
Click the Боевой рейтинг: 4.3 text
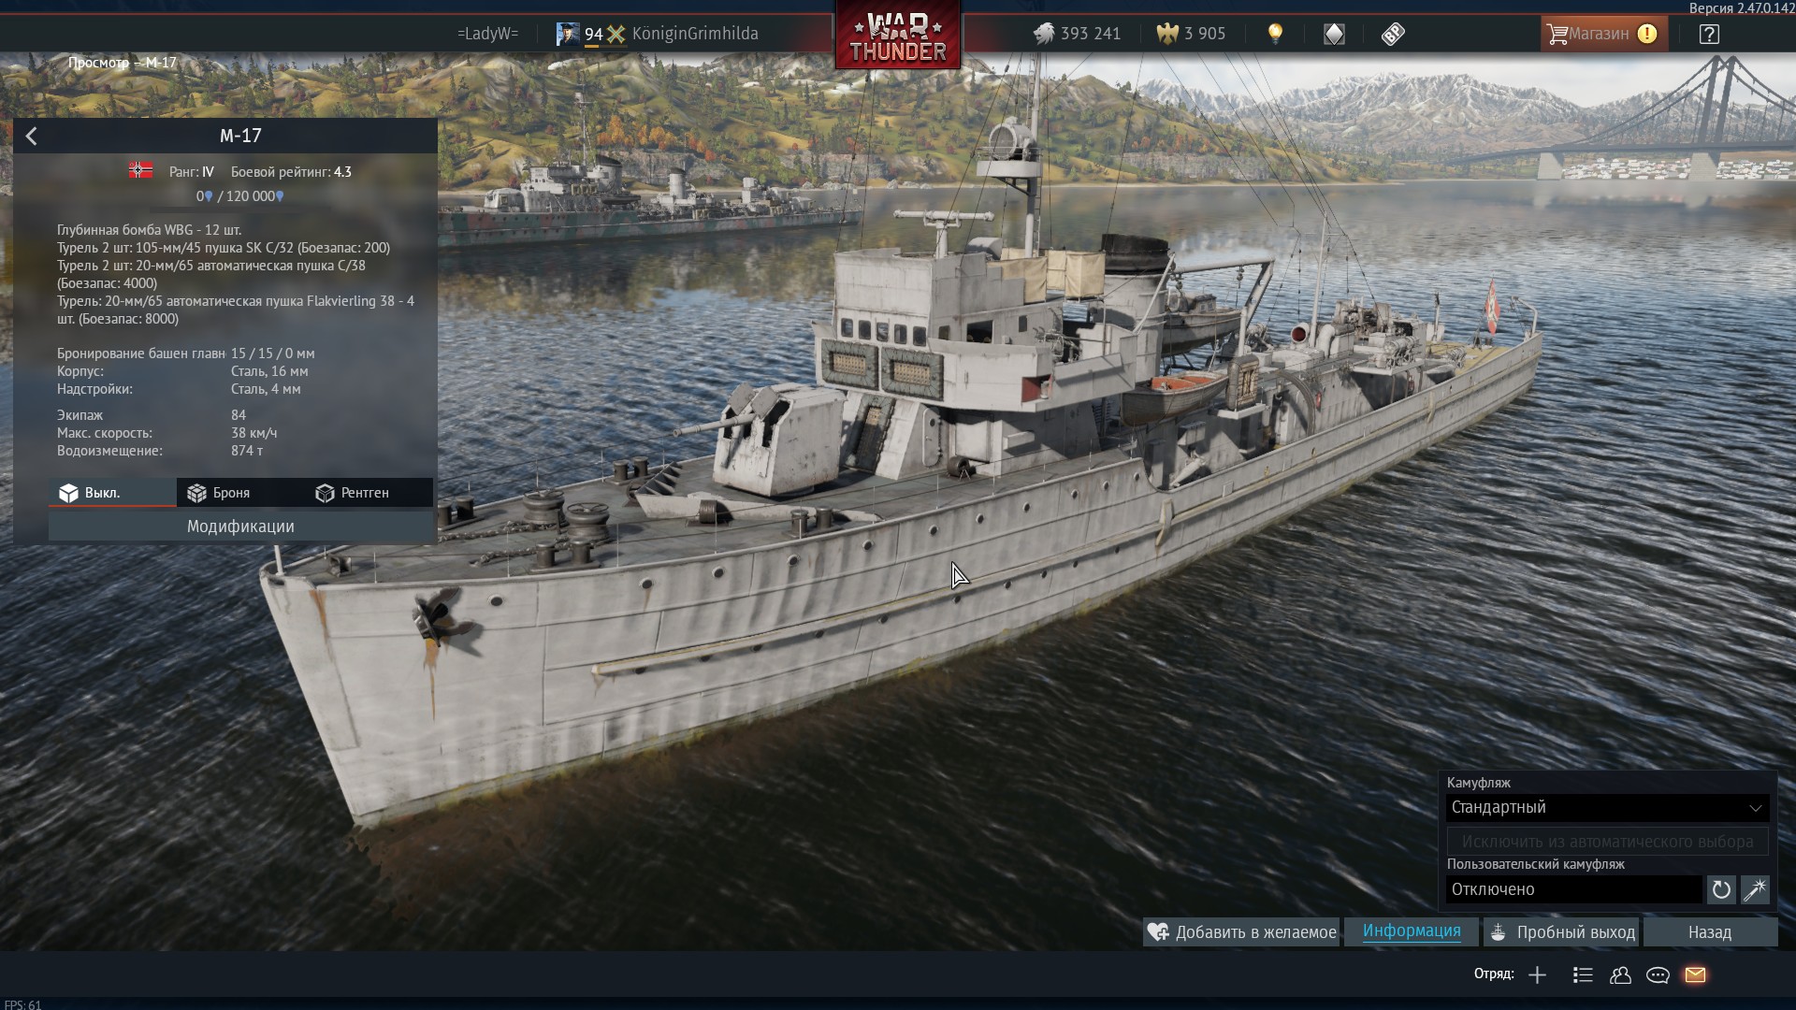click(x=291, y=172)
